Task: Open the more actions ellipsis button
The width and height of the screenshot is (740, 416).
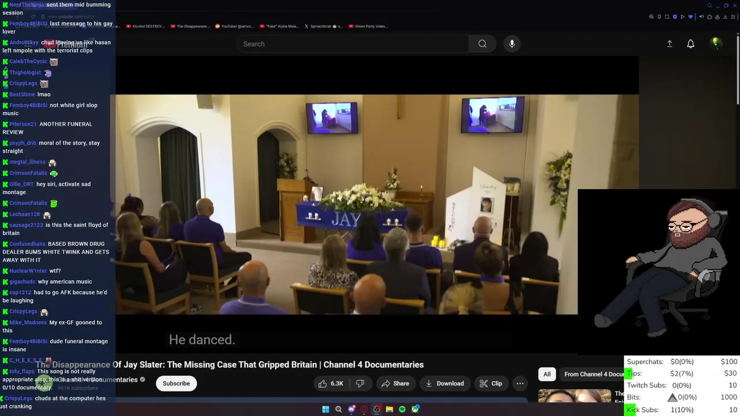Action: (x=520, y=384)
